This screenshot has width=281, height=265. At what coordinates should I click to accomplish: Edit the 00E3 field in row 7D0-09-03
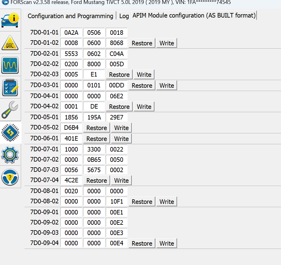pos(117,233)
